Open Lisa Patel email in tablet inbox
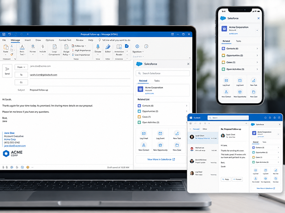The width and height of the screenshot is (285, 213). coord(203,173)
